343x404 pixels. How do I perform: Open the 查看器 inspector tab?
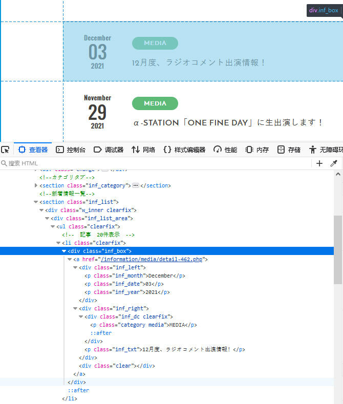pyautogui.click(x=33, y=150)
